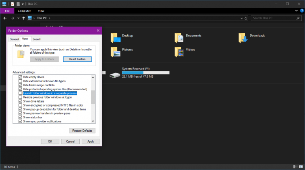305x170 pixels.
Task: Open the Downloads folder icon
Action: click(x=243, y=38)
